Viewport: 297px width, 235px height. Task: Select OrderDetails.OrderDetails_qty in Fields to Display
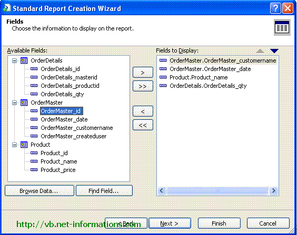(x=208, y=86)
